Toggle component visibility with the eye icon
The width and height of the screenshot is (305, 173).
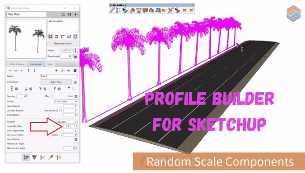pyautogui.click(x=56, y=71)
